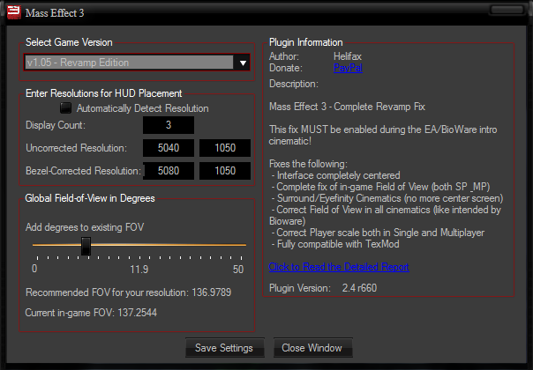This screenshot has height=370, width=533.
Task: Click the Save Settings button
Action: tap(224, 348)
